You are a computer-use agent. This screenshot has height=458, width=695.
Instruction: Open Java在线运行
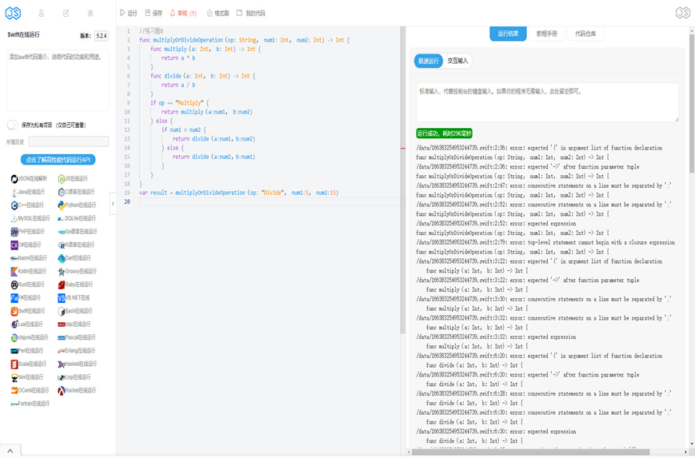coord(28,193)
